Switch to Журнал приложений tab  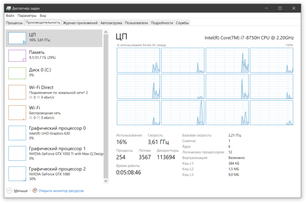[80, 23]
